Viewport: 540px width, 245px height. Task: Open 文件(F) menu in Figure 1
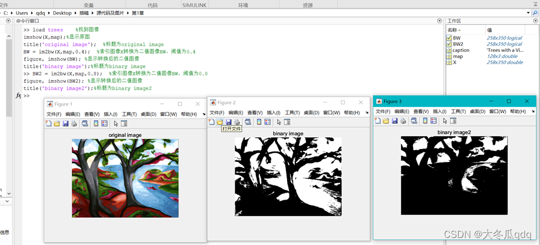coord(54,114)
